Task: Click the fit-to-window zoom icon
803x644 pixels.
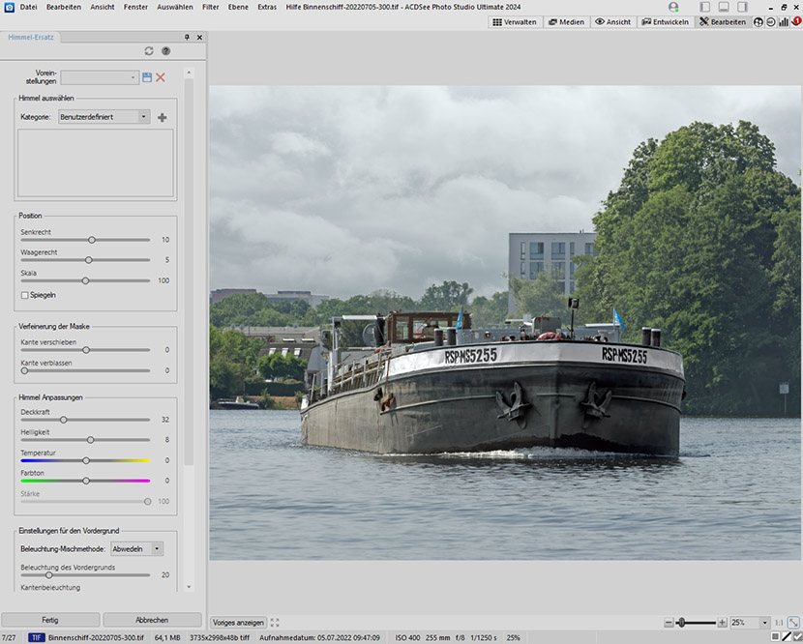Action: pos(793,623)
